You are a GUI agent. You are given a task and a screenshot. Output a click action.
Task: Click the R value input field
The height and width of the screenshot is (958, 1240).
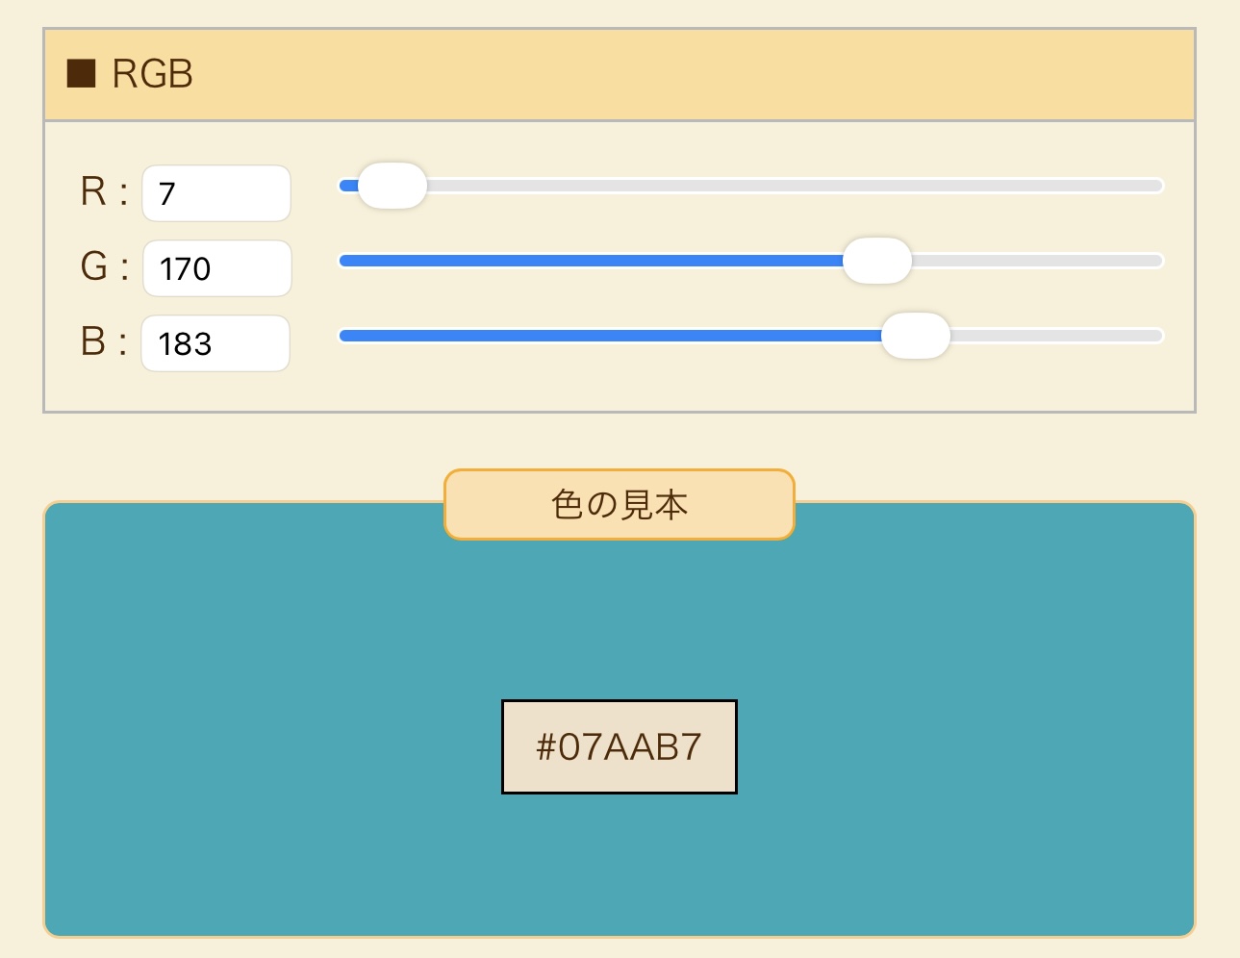click(x=216, y=193)
